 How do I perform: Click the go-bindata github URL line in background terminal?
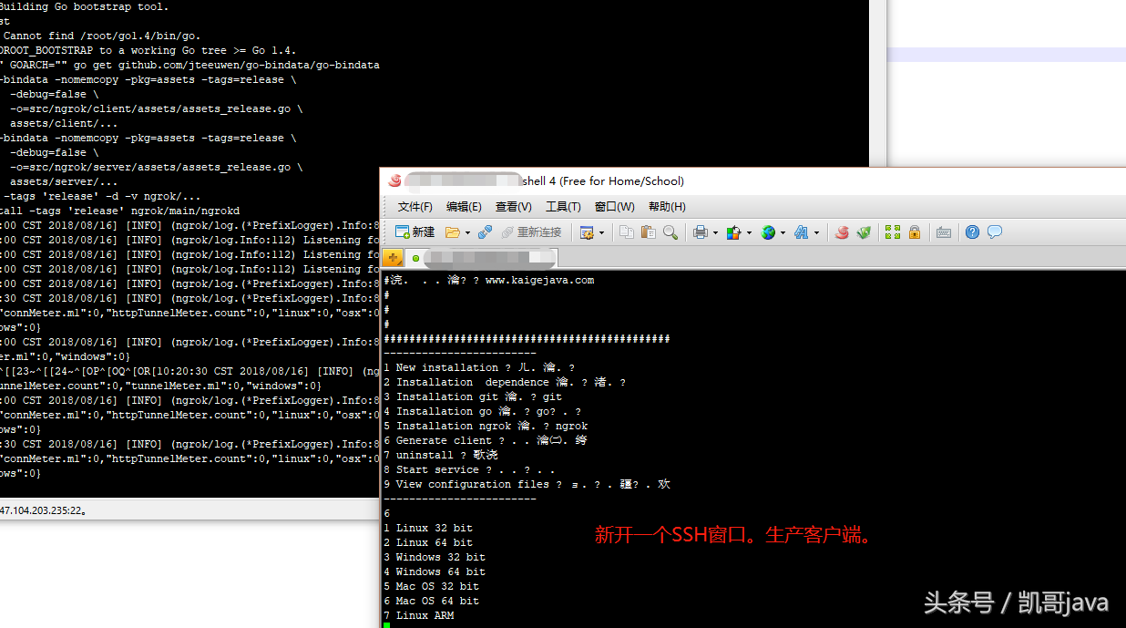(189, 66)
